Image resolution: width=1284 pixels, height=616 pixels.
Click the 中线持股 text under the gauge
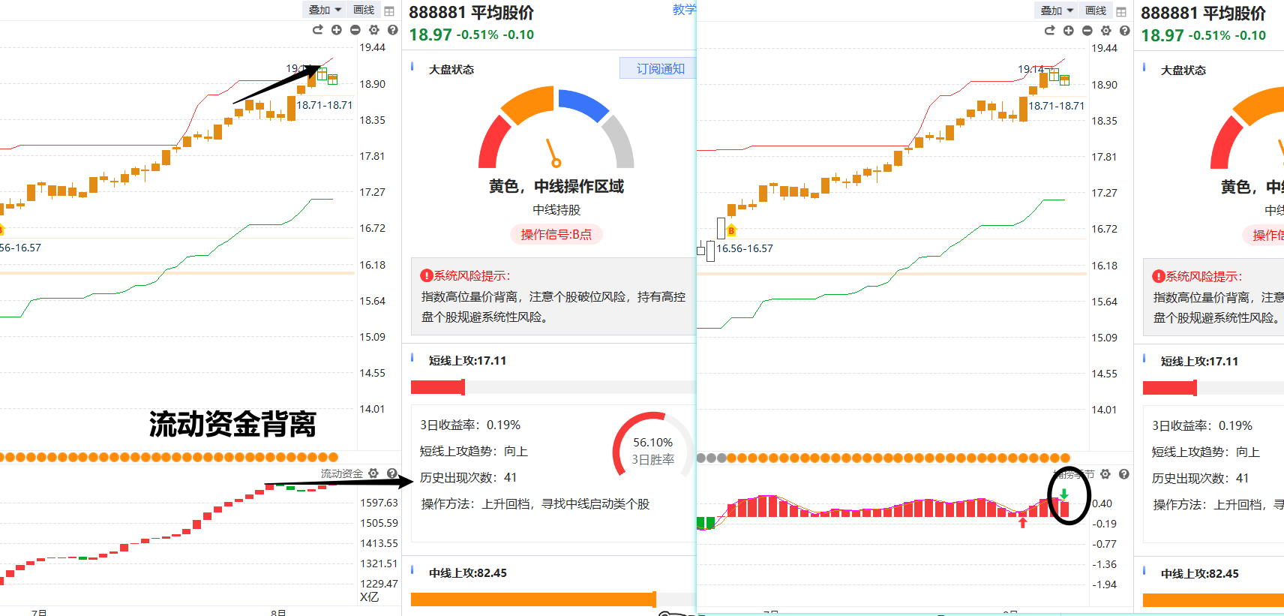pos(556,210)
